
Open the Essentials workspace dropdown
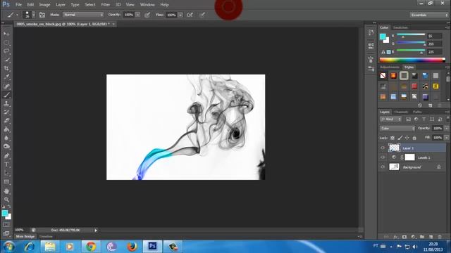[x=428, y=15]
